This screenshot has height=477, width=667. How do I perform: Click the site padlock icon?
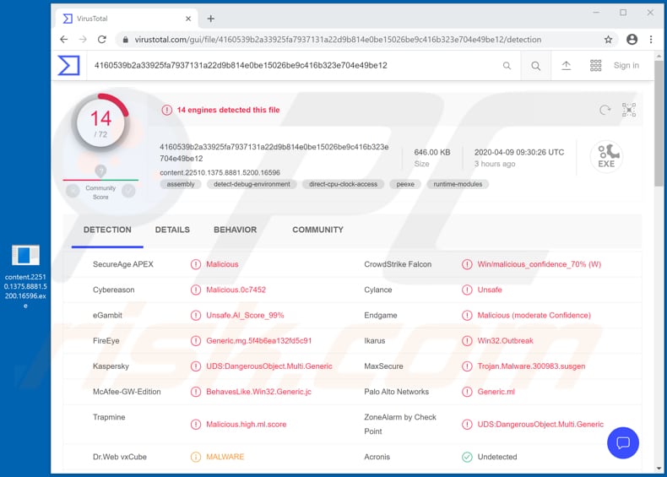click(x=126, y=40)
